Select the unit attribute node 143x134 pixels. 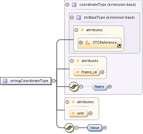[78, 113]
